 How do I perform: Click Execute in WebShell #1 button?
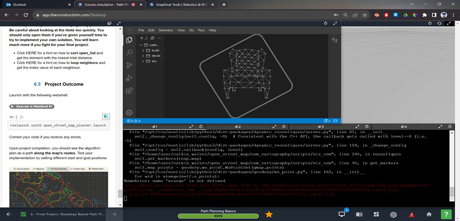tap(32, 106)
